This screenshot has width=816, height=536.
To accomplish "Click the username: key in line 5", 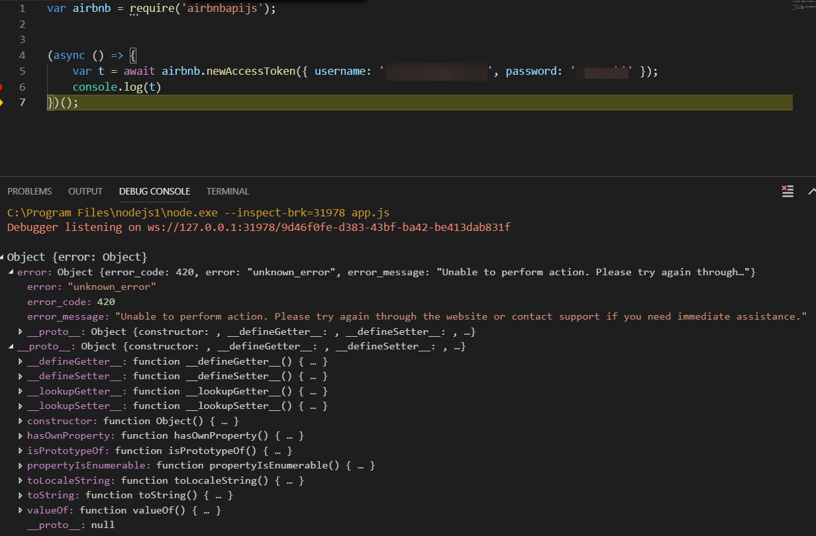I will (x=343, y=71).
